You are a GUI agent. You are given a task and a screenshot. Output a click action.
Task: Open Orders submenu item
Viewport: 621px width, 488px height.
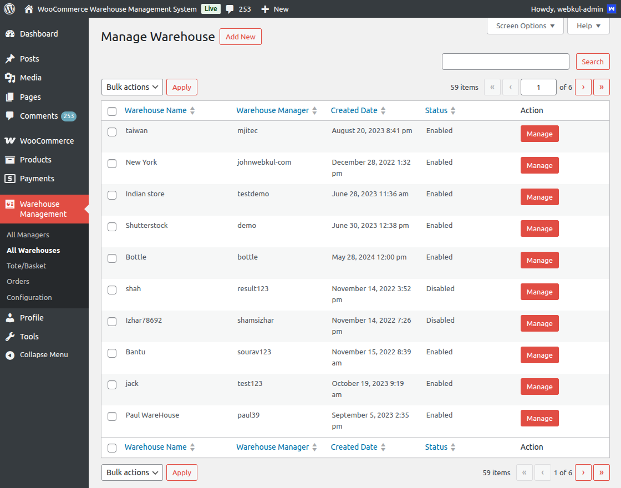[x=18, y=281]
